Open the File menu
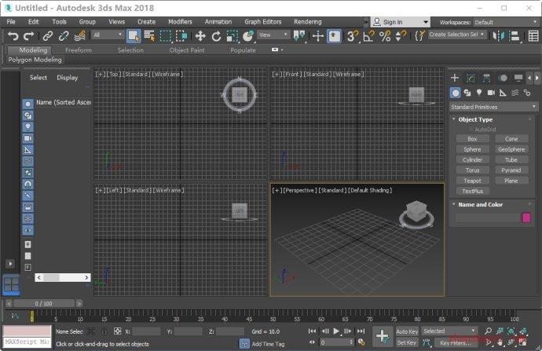542x351 pixels. 11,22
